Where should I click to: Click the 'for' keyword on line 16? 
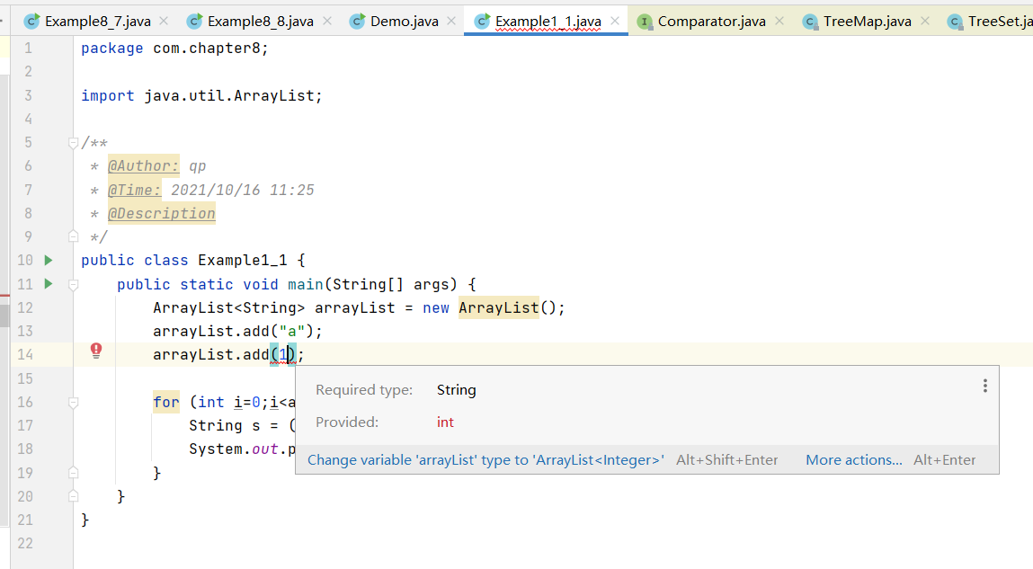[x=166, y=402]
